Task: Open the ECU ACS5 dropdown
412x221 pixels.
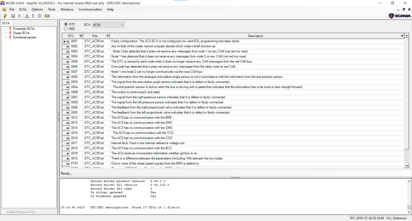Action: pyautogui.click(x=108, y=25)
